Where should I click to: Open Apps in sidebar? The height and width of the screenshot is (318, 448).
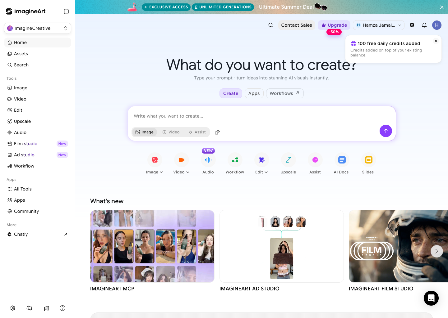[x=38, y=200]
